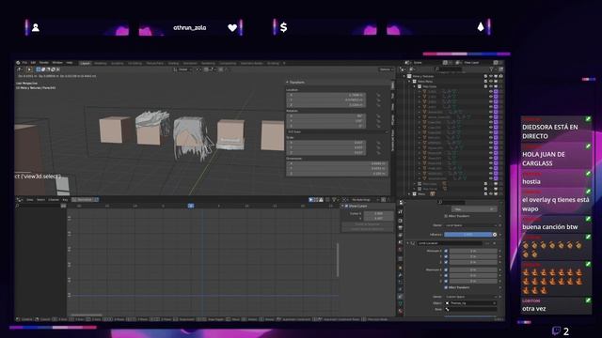The height and width of the screenshot is (338, 602).
Task: Delete the Limit Location constraint with X
Action: point(495,243)
